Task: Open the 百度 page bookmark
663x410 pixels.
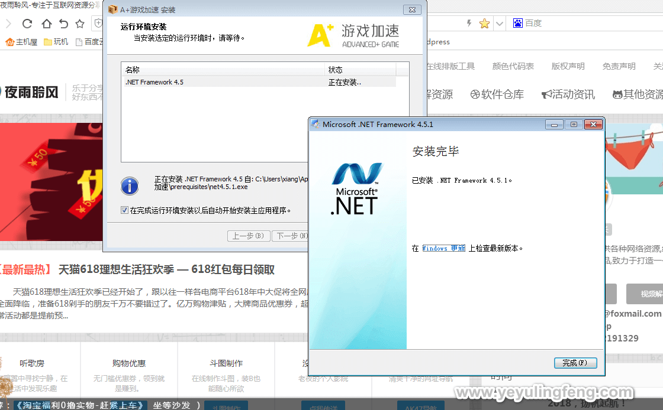Action: [89, 42]
